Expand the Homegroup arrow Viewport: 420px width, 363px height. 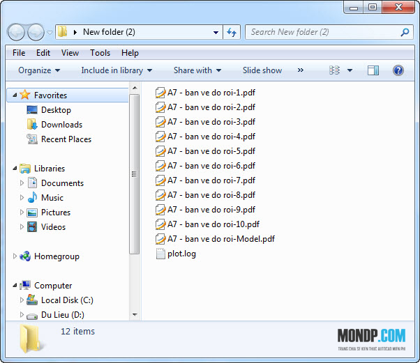[15, 256]
